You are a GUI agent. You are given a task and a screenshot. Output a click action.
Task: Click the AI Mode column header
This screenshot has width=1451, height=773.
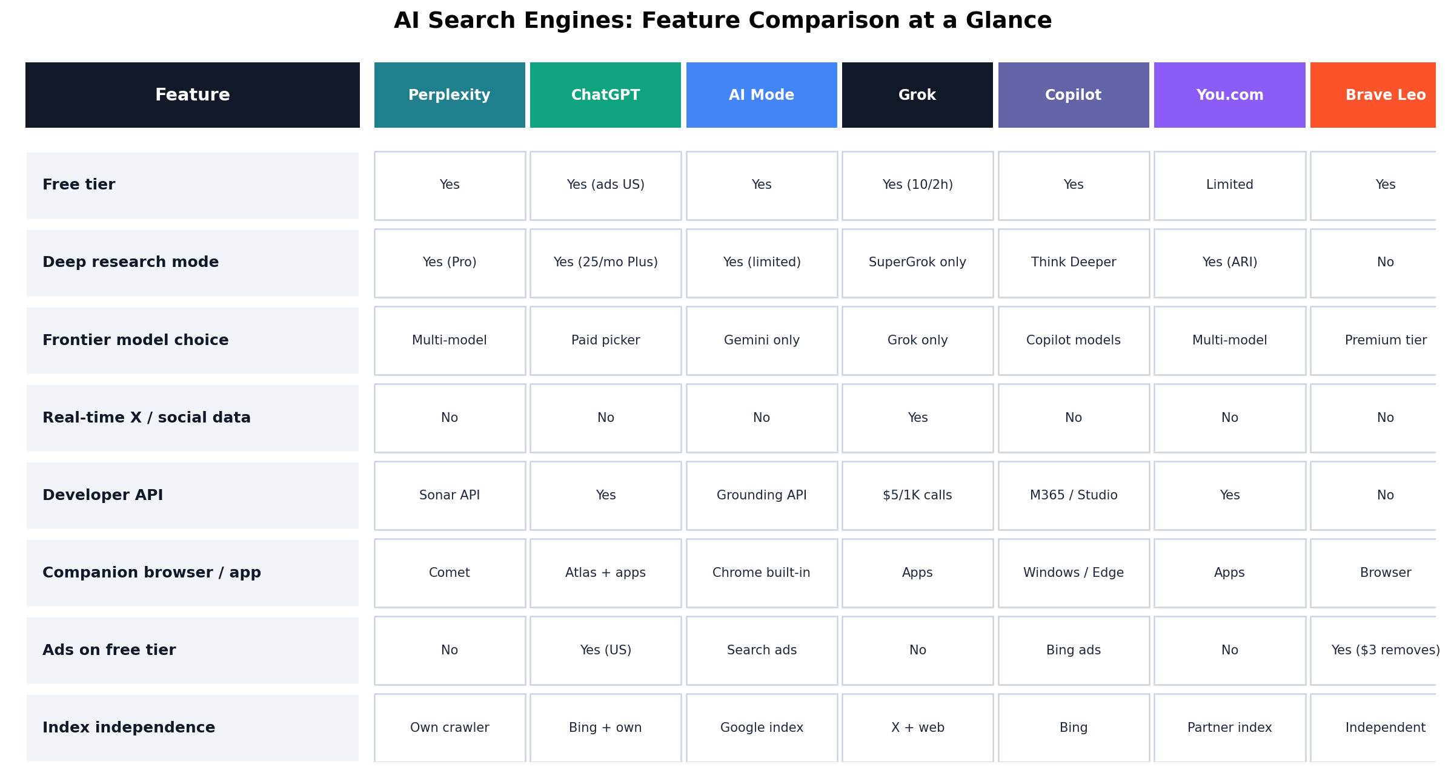[x=762, y=95]
